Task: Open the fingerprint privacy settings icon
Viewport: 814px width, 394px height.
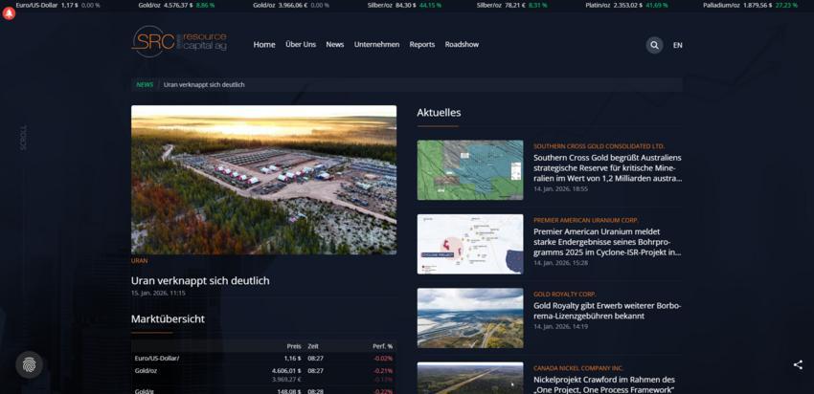Action: [x=29, y=364]
